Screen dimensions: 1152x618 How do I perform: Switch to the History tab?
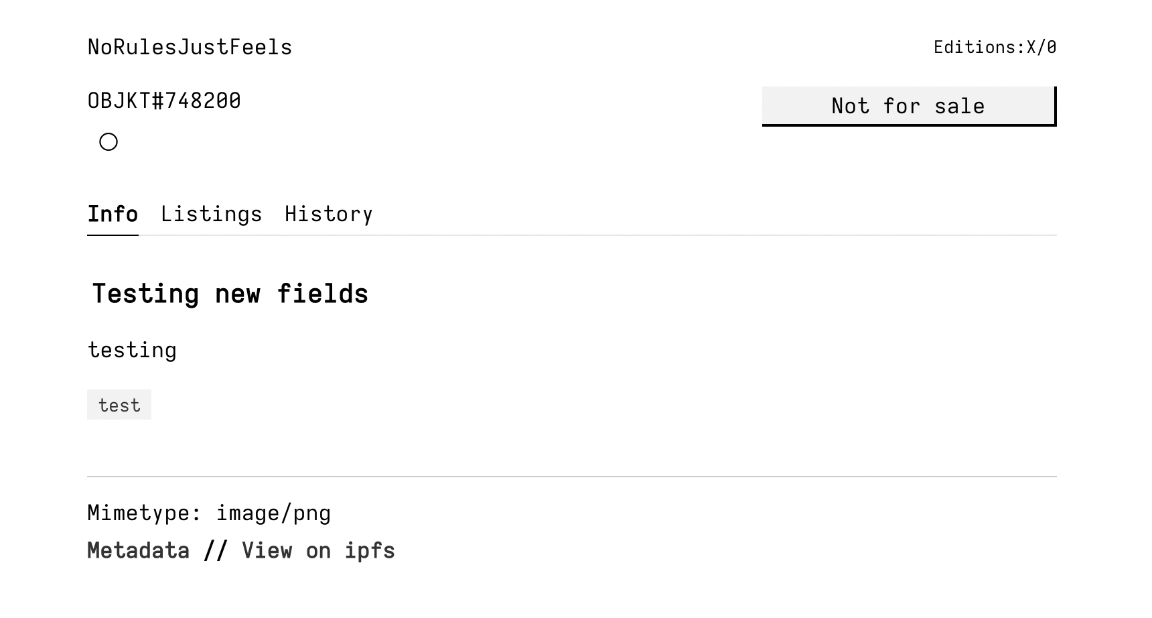tap(329, 213)
